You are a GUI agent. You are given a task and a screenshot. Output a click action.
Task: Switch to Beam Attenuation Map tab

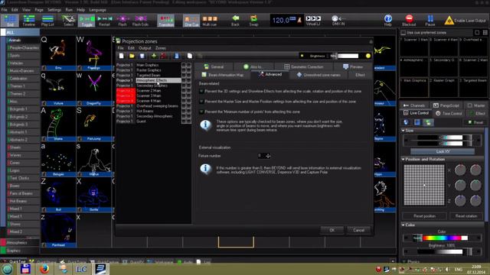pyautogui.click(x=223, y=75)
